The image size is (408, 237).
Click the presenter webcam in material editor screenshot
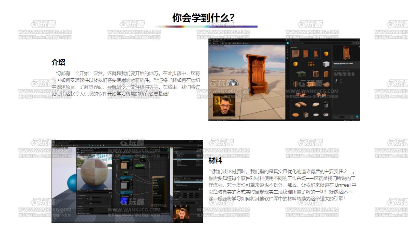click(x=181, y=214)
